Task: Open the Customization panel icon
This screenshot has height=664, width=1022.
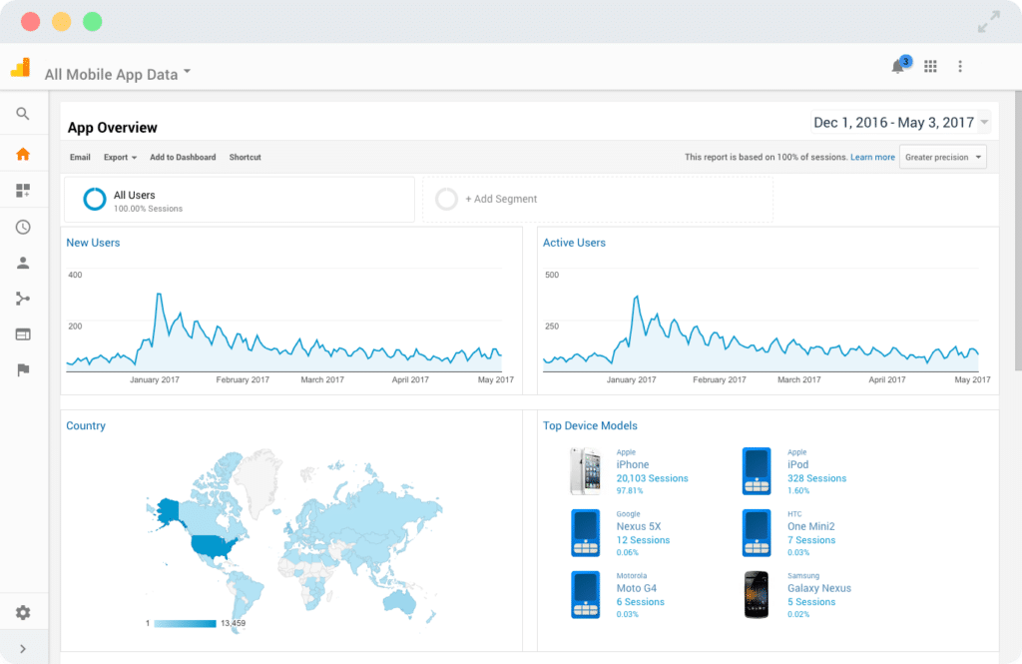Action: pos(23,189)
